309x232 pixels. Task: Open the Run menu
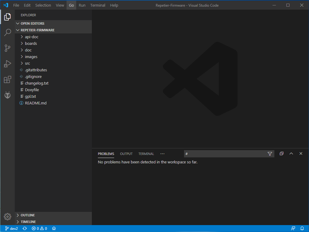[x=82, y=5]
